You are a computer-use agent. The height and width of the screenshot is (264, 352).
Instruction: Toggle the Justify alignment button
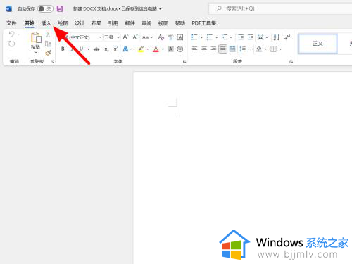coord(222,49)
